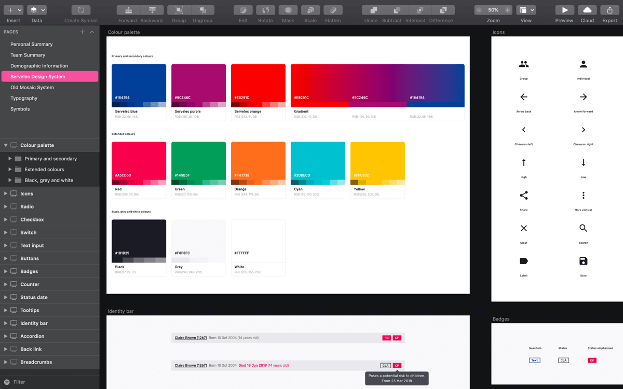This screenshot has width=623, height=389.
Task: Apply the Mask tool
Action: [x=288, y=10]
